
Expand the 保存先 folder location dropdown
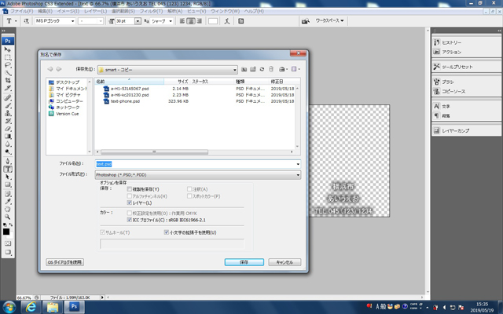[235, 69]
